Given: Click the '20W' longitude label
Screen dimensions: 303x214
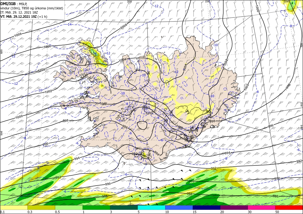Looking at the screenshot, I should pos(129,2).
